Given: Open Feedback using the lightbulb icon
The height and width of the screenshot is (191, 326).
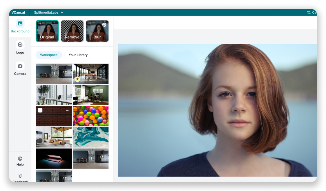Looking at the screenshot, I should coord(20,176).
